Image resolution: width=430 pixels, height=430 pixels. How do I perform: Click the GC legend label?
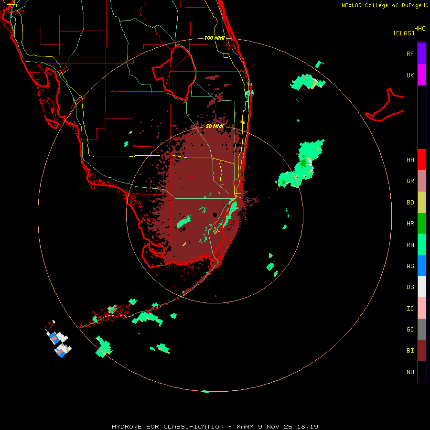(410, 329)
